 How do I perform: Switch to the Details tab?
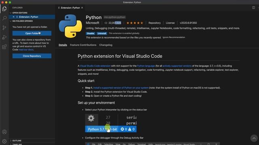63,45
